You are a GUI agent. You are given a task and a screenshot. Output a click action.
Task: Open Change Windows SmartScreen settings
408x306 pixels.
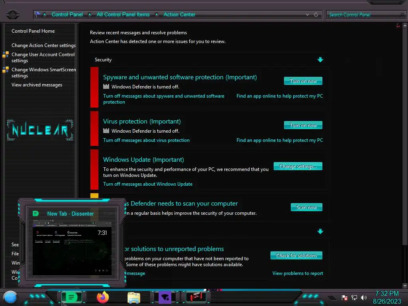click(x=44, y=73)
